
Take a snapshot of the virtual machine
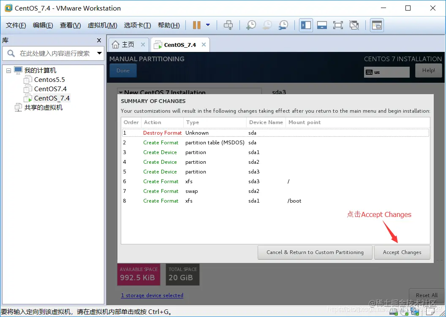point(251,25)
